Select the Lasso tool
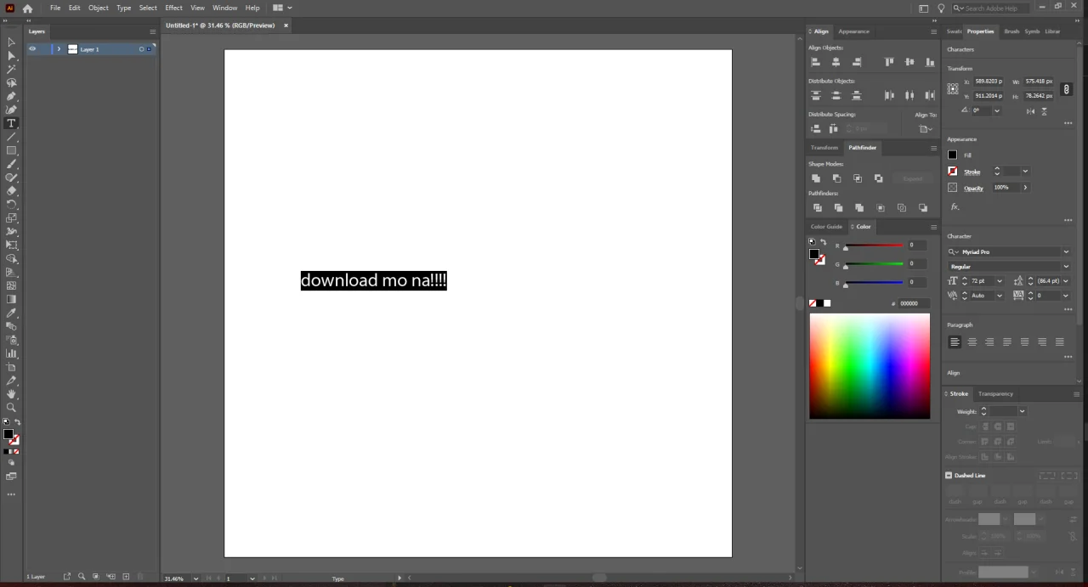This screenshot has width=1088, height=587. [x=11, y=82]
